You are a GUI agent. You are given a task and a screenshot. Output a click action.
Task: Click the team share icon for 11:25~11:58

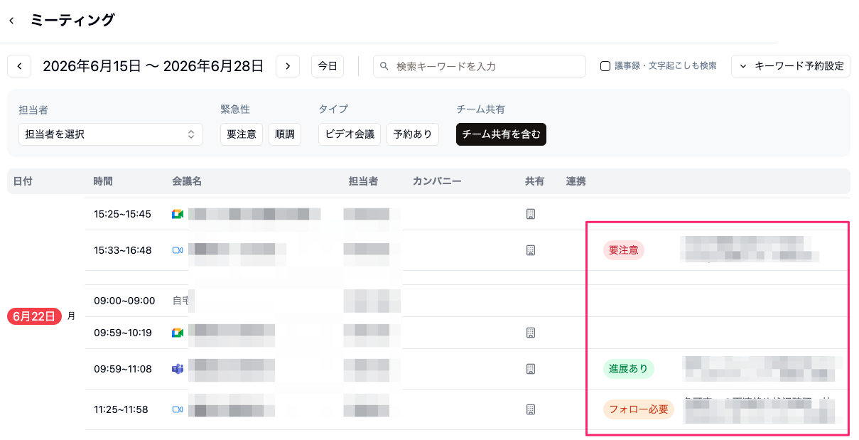point(530,409)
